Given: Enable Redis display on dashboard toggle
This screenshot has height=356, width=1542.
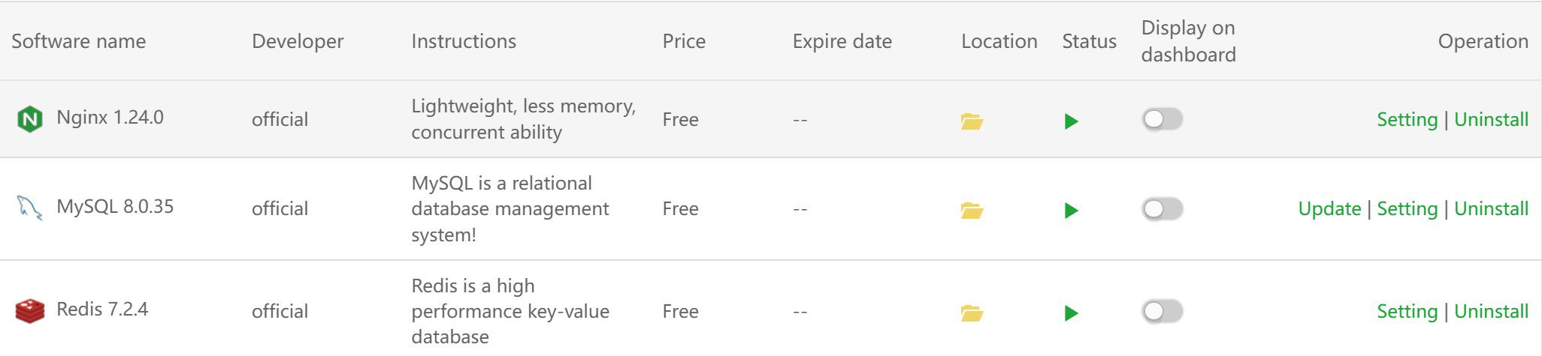Looking at the screenshot, I should tap(1163, 311).
